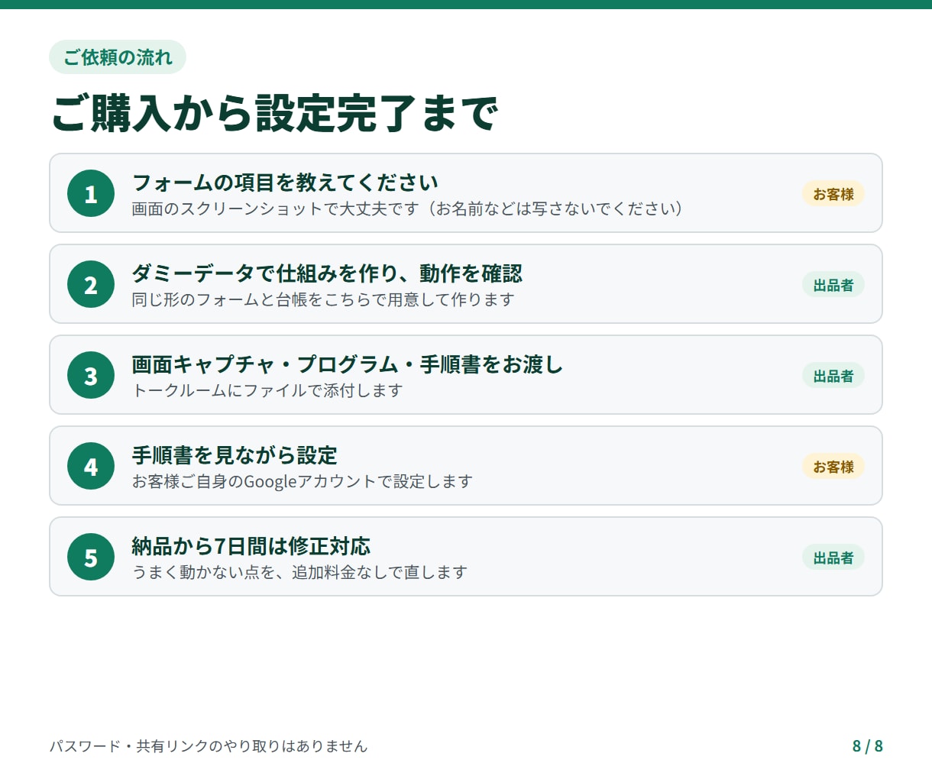Click the 出品者 badge on step 3
The image size is (932, 776).
point(833,376)
